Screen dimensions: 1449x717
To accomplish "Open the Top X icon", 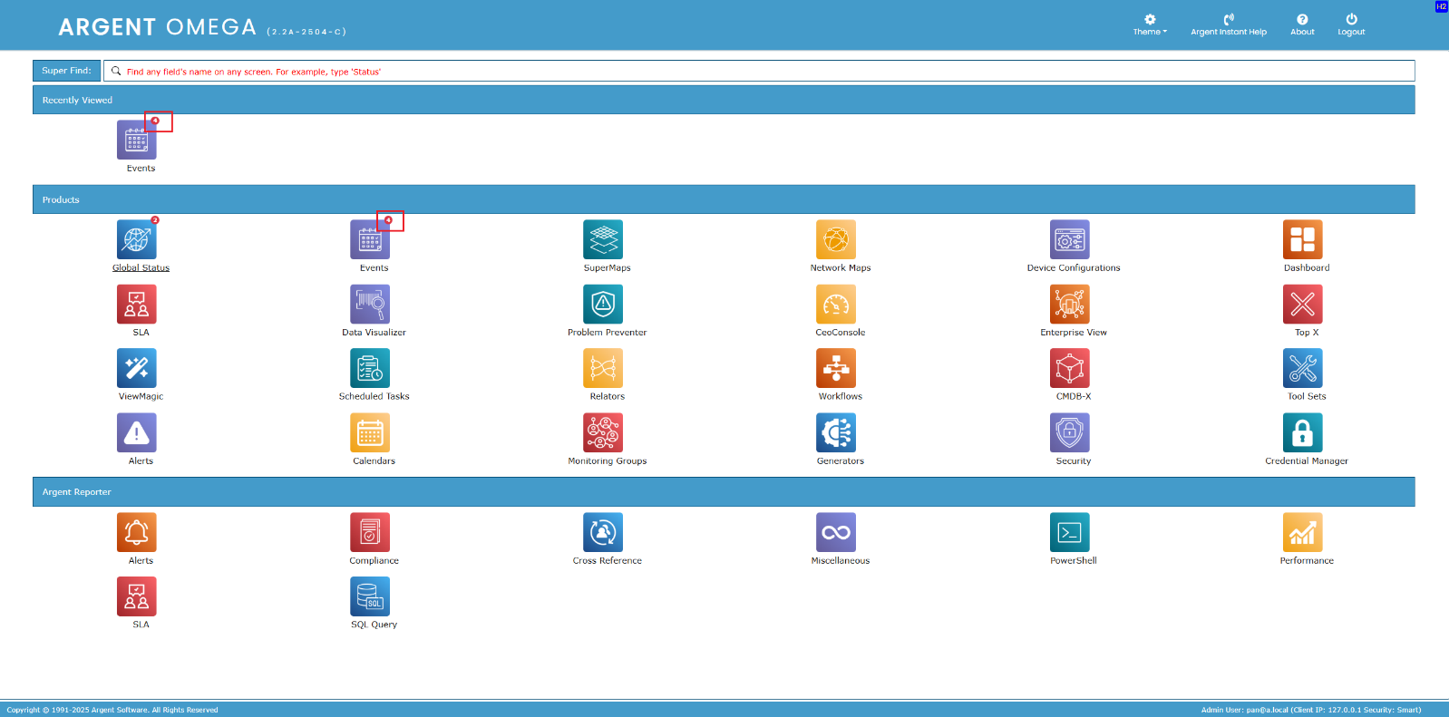I will pyautogui.click(x=1302, y=305).
